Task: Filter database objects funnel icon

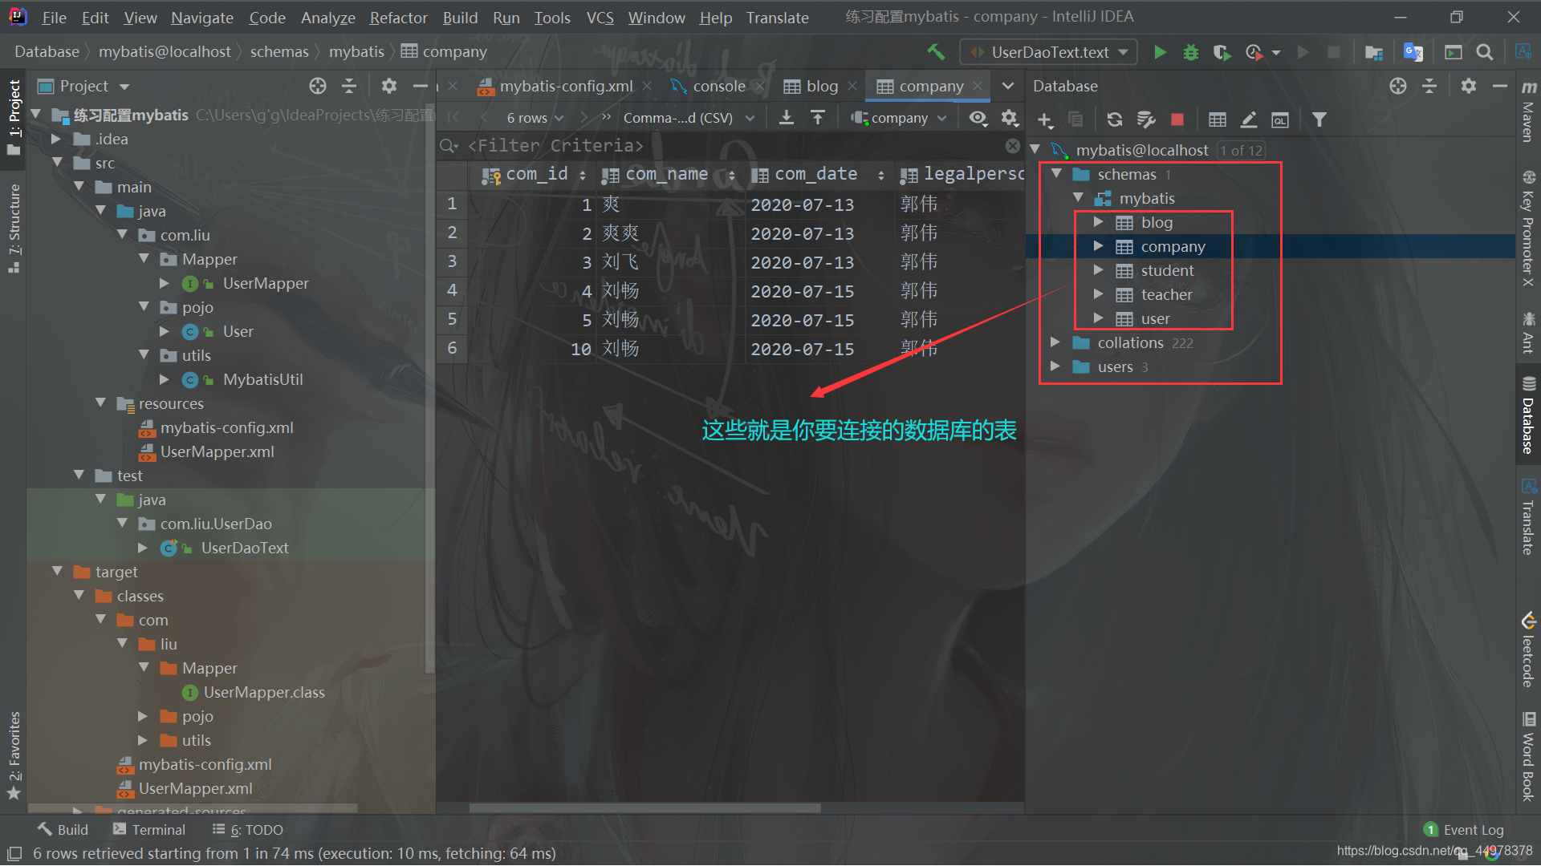Action: pos(1319,119)
